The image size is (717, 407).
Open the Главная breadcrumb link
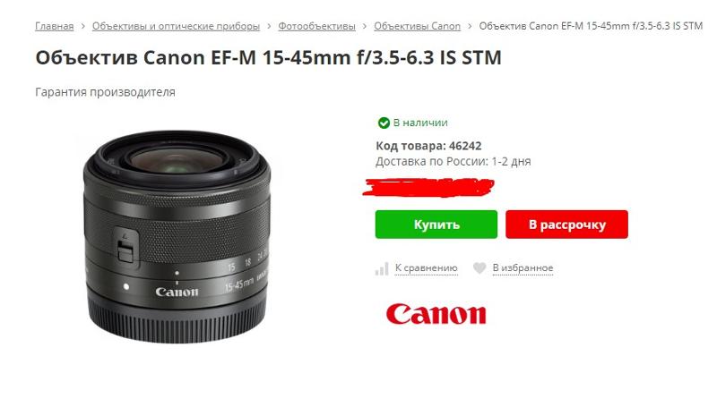tap(55, 27)
